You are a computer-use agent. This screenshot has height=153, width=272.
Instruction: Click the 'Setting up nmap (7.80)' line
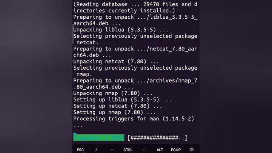pyautogui.click(x=114, y=112)
